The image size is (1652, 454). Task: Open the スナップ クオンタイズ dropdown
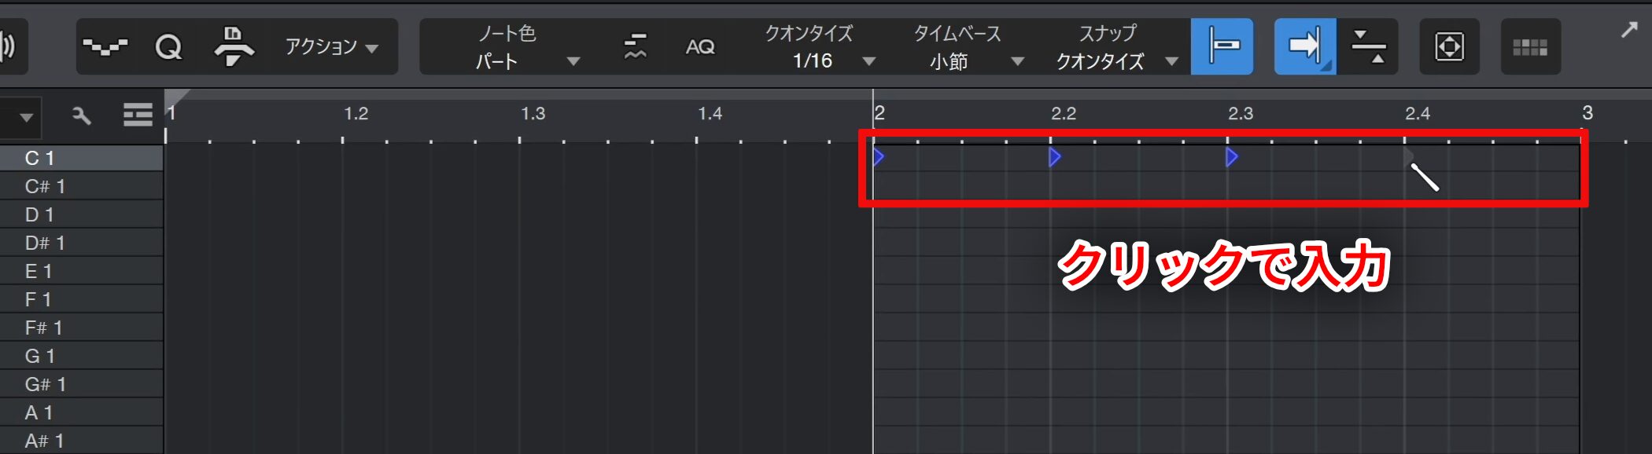(1115, 47)
